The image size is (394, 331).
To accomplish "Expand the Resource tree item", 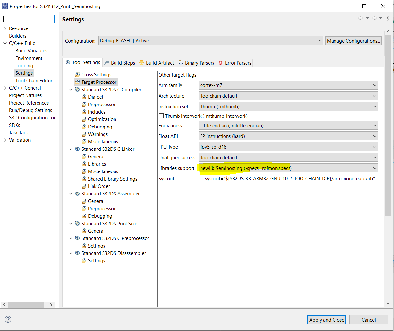I will tap(6, 28).
